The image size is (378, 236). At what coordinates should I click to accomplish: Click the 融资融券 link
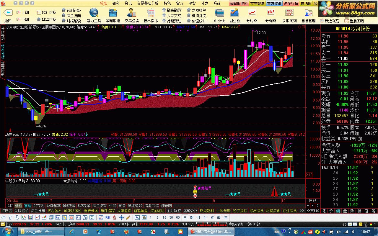point(172,10)
